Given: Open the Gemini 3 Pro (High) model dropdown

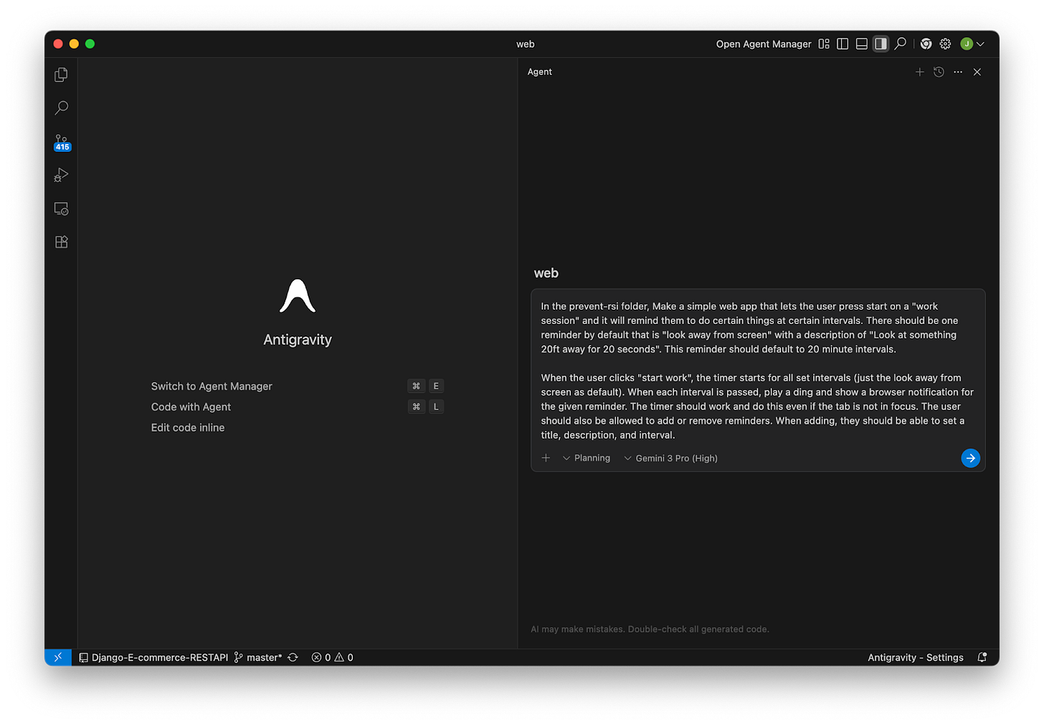Looking at the screenshot, I should [x=670, y=458].
